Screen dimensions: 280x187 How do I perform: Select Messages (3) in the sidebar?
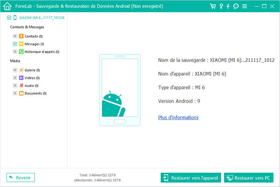tap(34, 44)
